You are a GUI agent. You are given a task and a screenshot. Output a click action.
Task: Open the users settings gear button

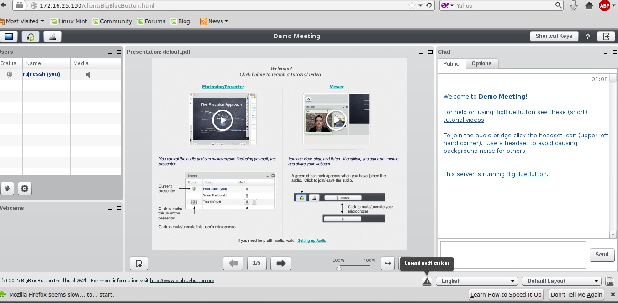tap(25, 188)
